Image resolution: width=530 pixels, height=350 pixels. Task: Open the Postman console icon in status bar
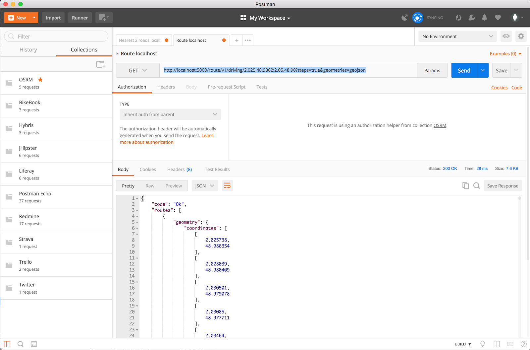coord(34,344)
